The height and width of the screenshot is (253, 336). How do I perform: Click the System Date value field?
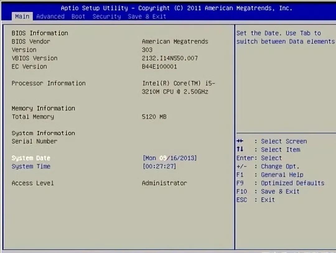pos(170,158)
